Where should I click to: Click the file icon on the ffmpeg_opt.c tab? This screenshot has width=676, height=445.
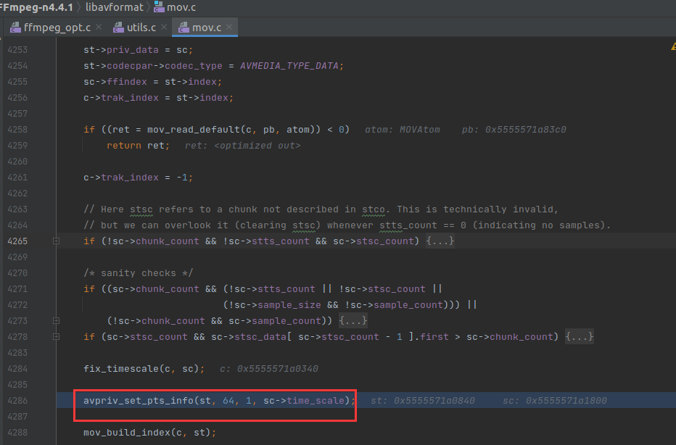pyautogui.click(x=15, y=26)
